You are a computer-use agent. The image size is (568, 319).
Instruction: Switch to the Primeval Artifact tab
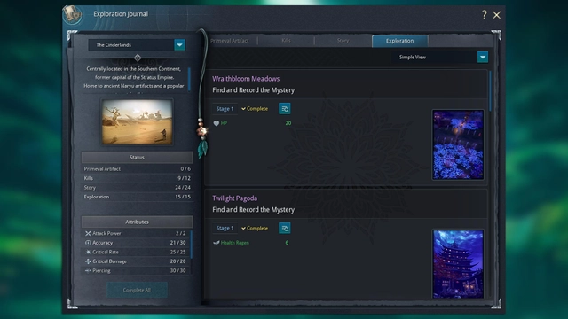click(x=230, y=41)
